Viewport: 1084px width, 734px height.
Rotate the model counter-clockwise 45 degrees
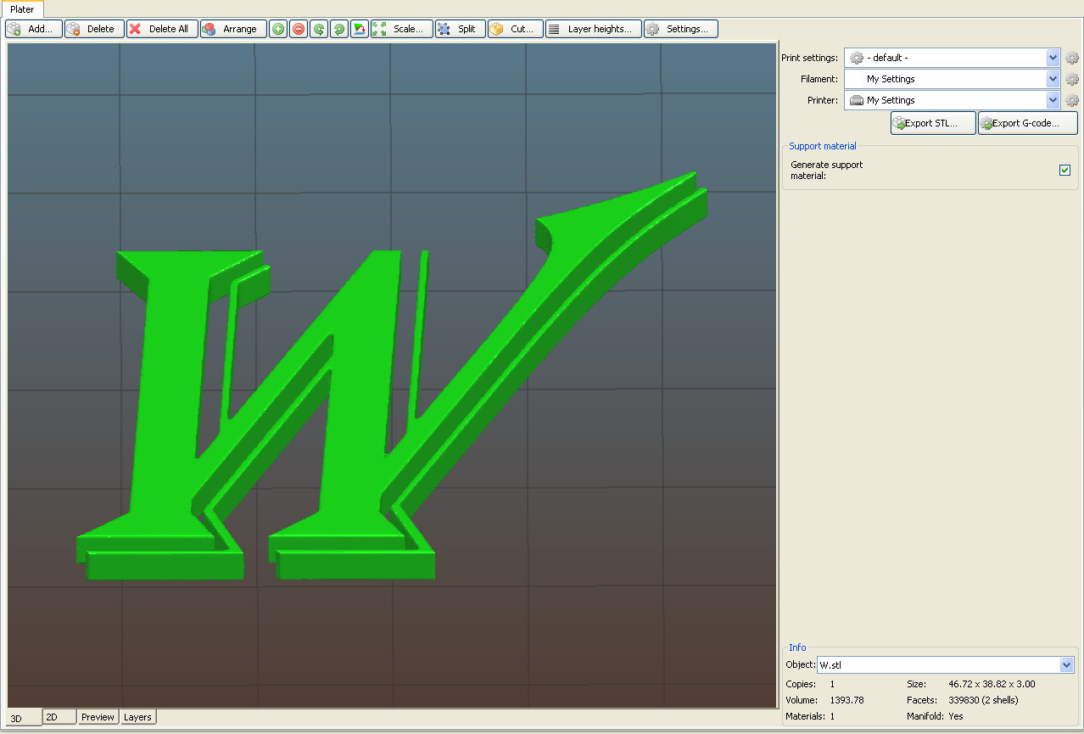[x=319, y=28]
